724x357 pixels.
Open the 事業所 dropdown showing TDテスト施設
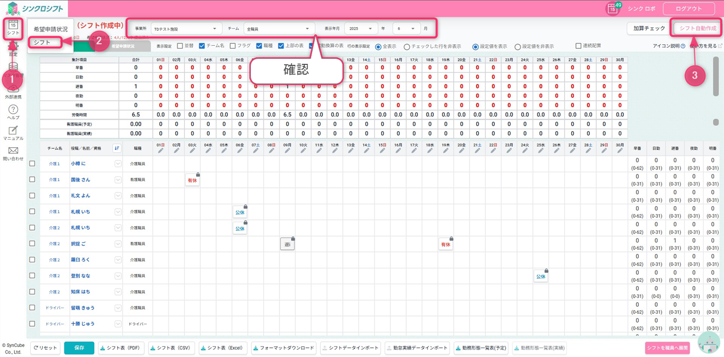point(186,29)
